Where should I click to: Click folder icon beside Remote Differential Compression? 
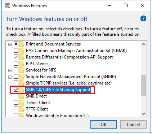(x=22, y=57)
